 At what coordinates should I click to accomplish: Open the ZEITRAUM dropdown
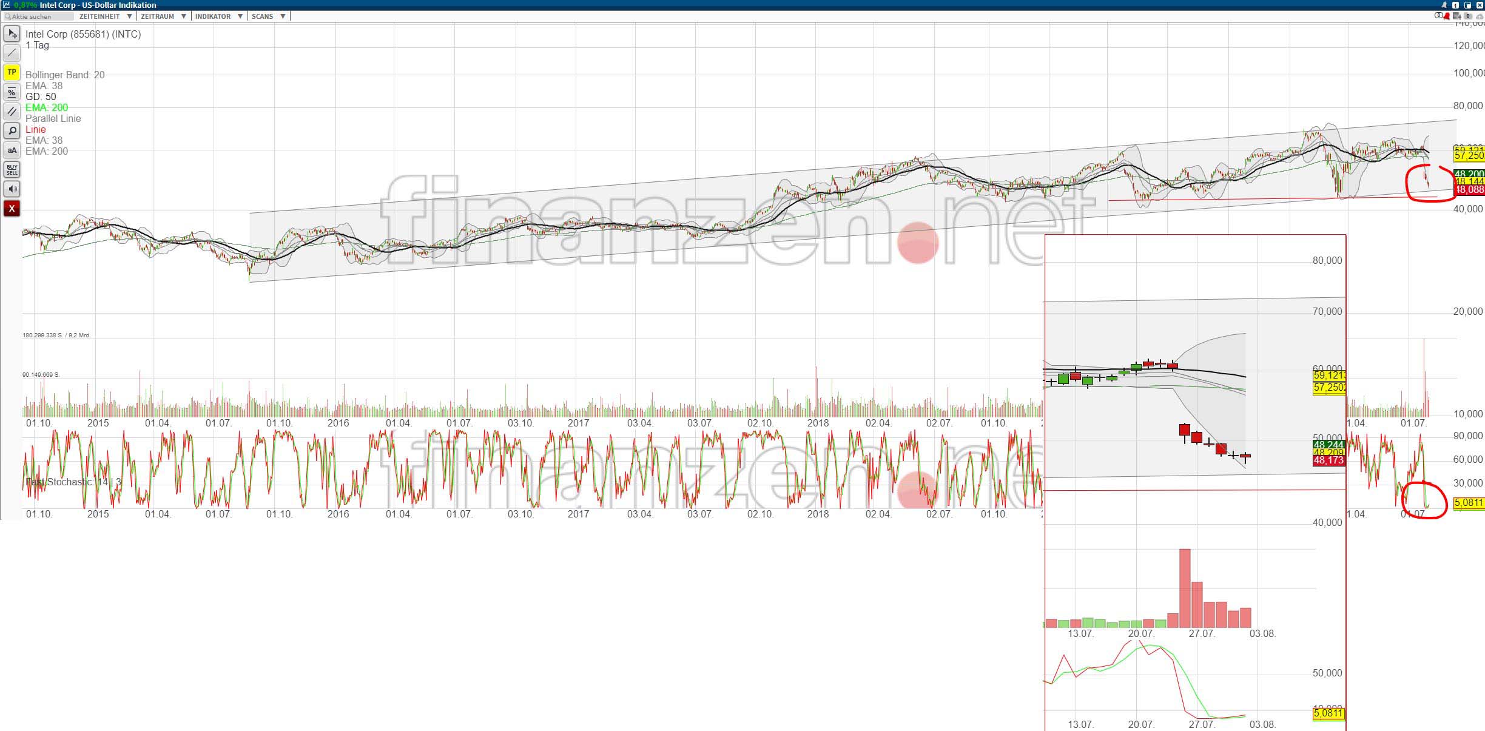tap(163, 16)
